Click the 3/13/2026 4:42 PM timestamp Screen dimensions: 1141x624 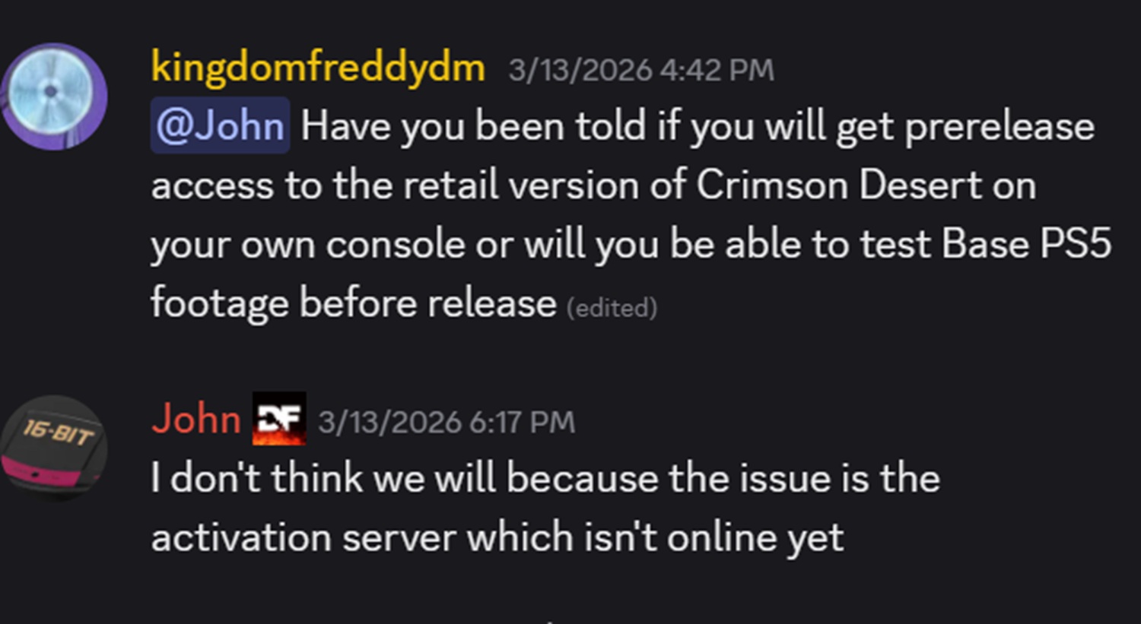coord(641,71)
